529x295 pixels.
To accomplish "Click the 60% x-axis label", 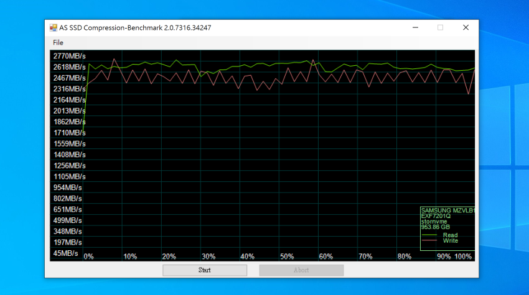I will [326, 256].
